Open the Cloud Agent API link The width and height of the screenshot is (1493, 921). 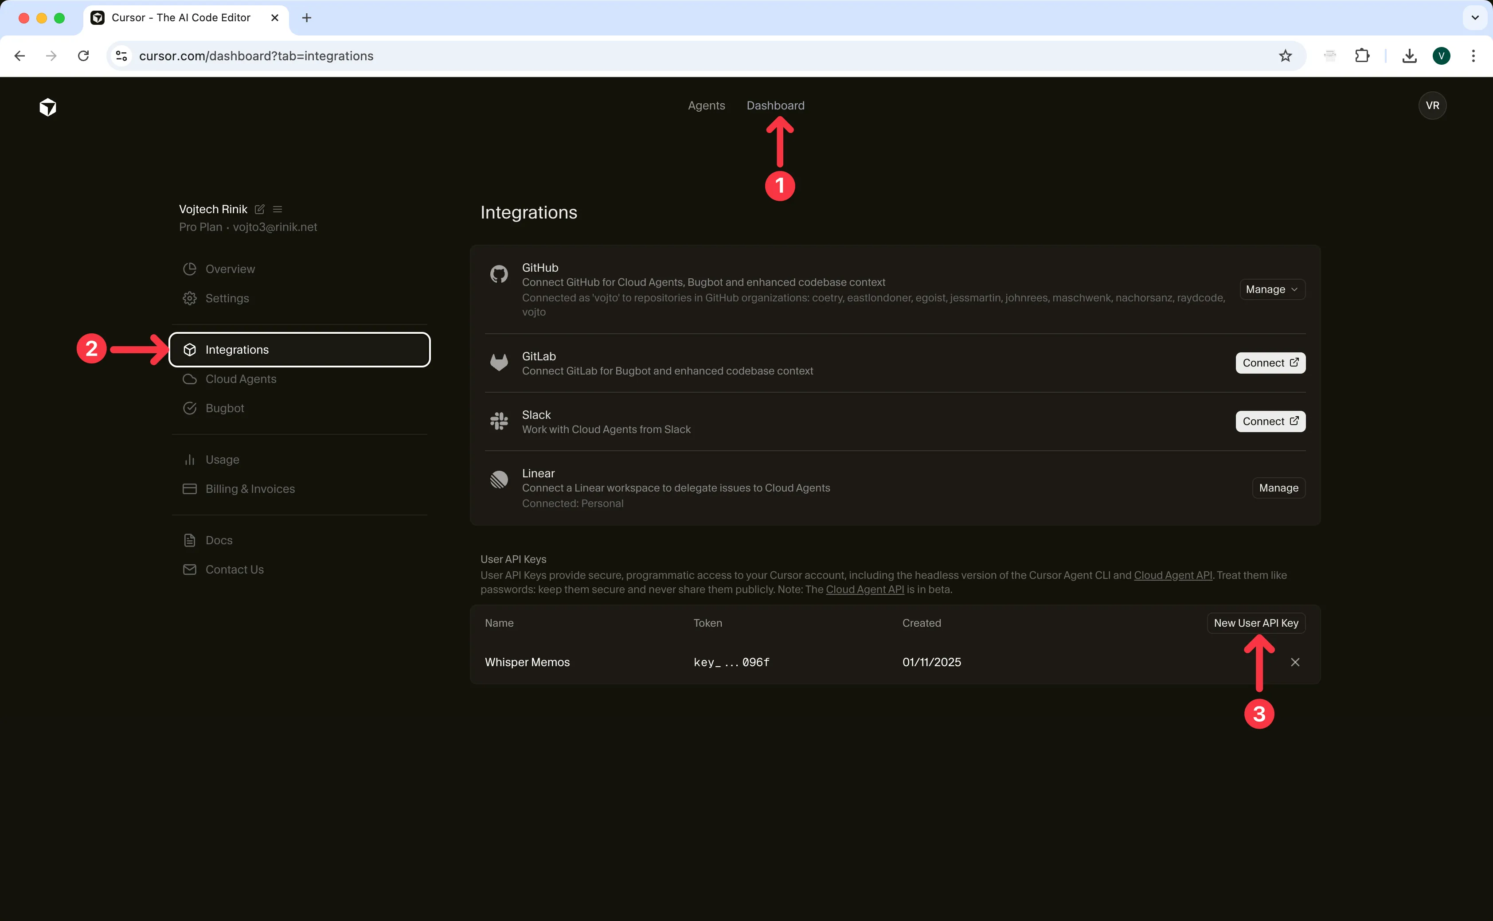1173,574
